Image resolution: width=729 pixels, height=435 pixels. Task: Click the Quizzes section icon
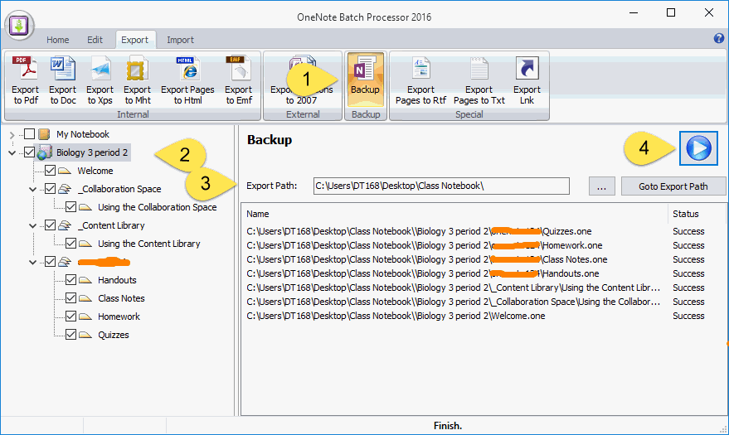point(85,336)
